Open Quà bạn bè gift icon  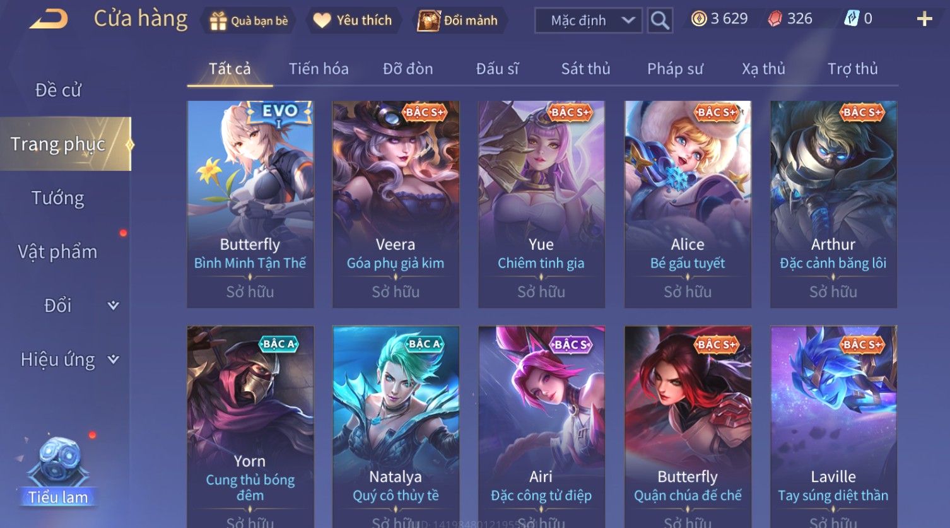pos(218,21)
